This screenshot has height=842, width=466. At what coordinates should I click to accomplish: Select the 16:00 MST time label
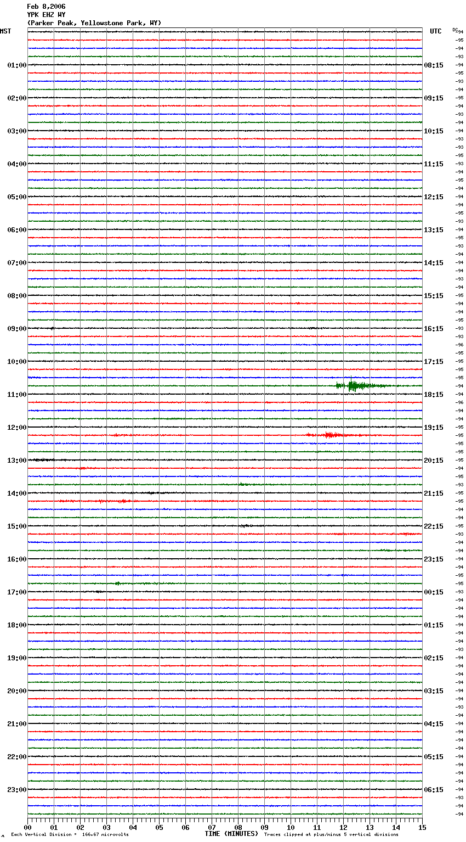pos(17,559)
